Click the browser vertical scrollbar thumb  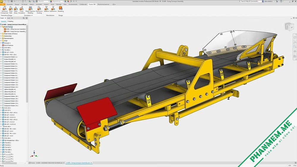pos(27,64)
